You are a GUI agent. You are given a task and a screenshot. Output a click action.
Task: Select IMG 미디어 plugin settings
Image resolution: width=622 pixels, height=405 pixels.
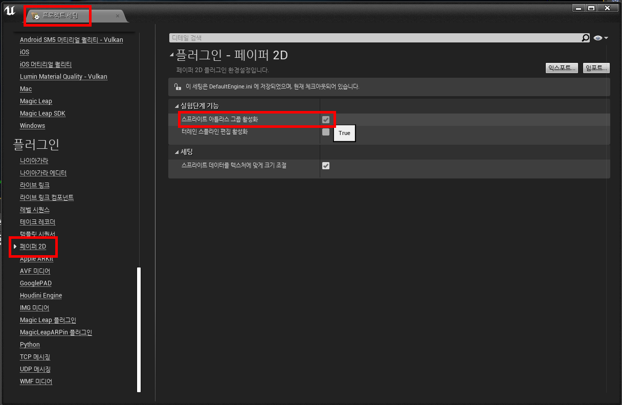[34, 308]
